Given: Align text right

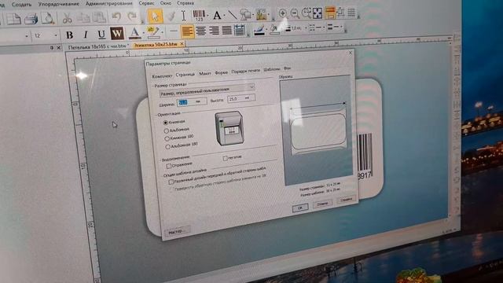Looking at the screenshot, I should pos(214,31).
